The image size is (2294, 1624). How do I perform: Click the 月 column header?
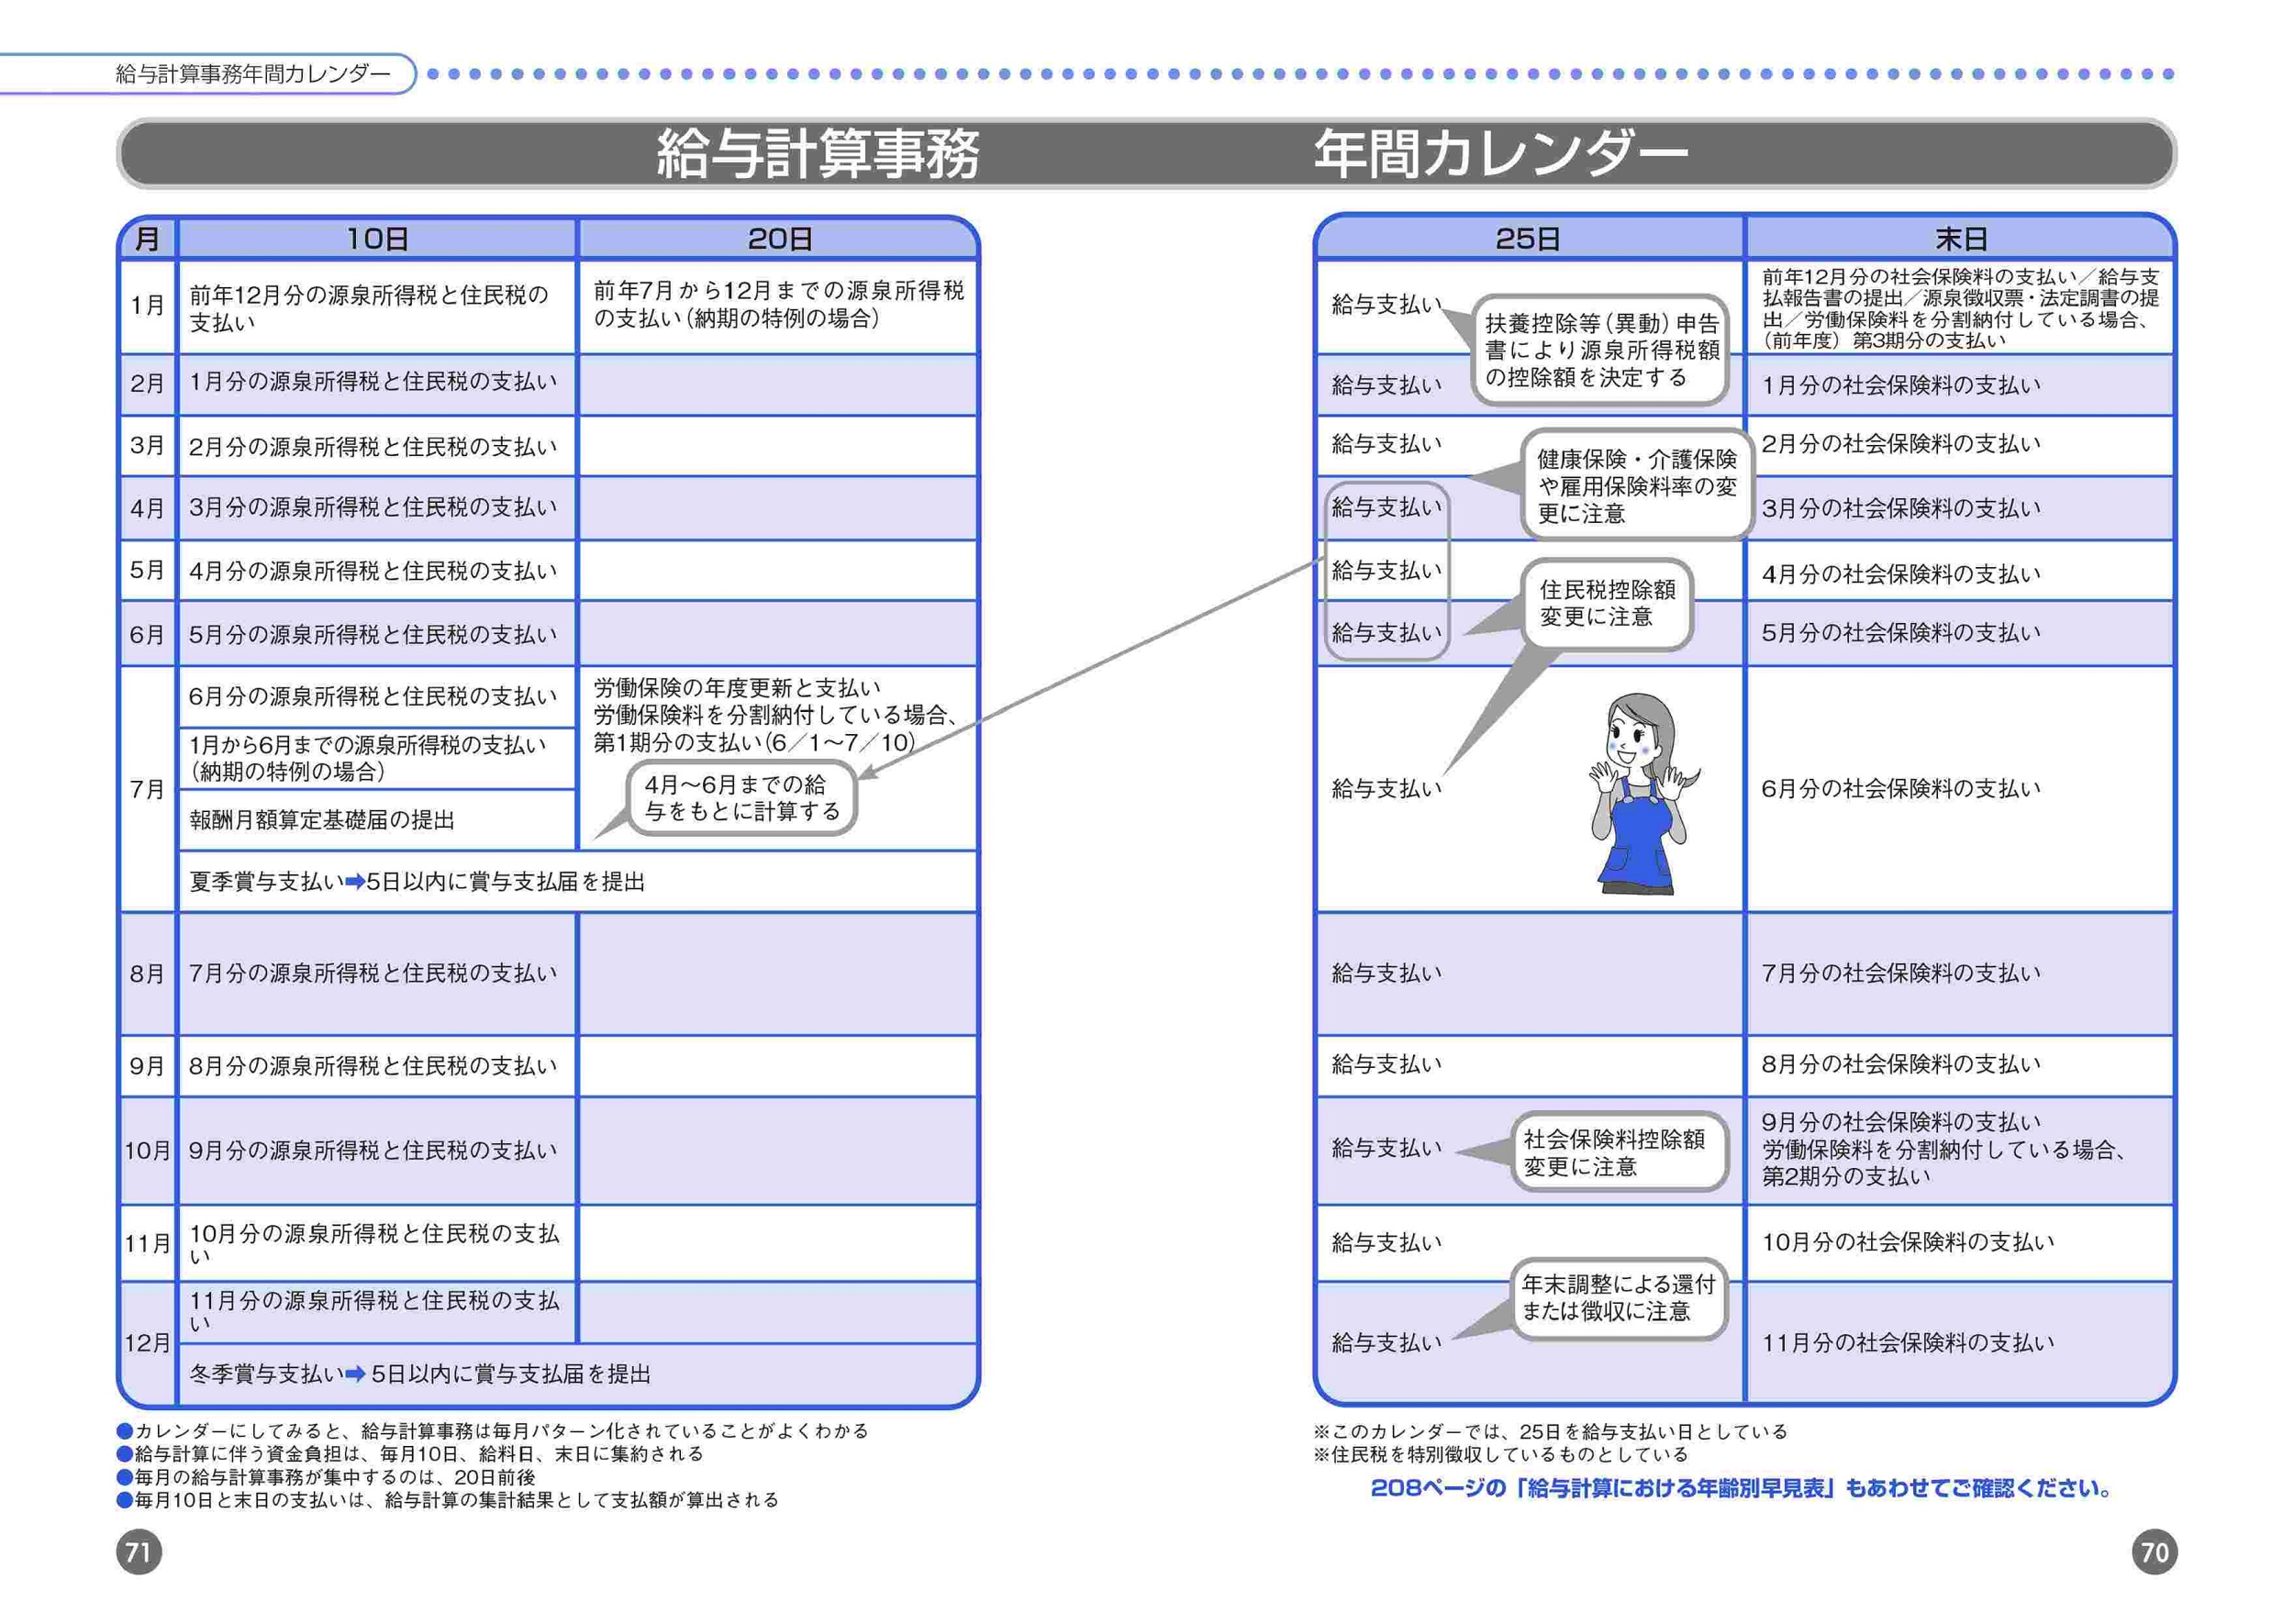click(148, 239)
